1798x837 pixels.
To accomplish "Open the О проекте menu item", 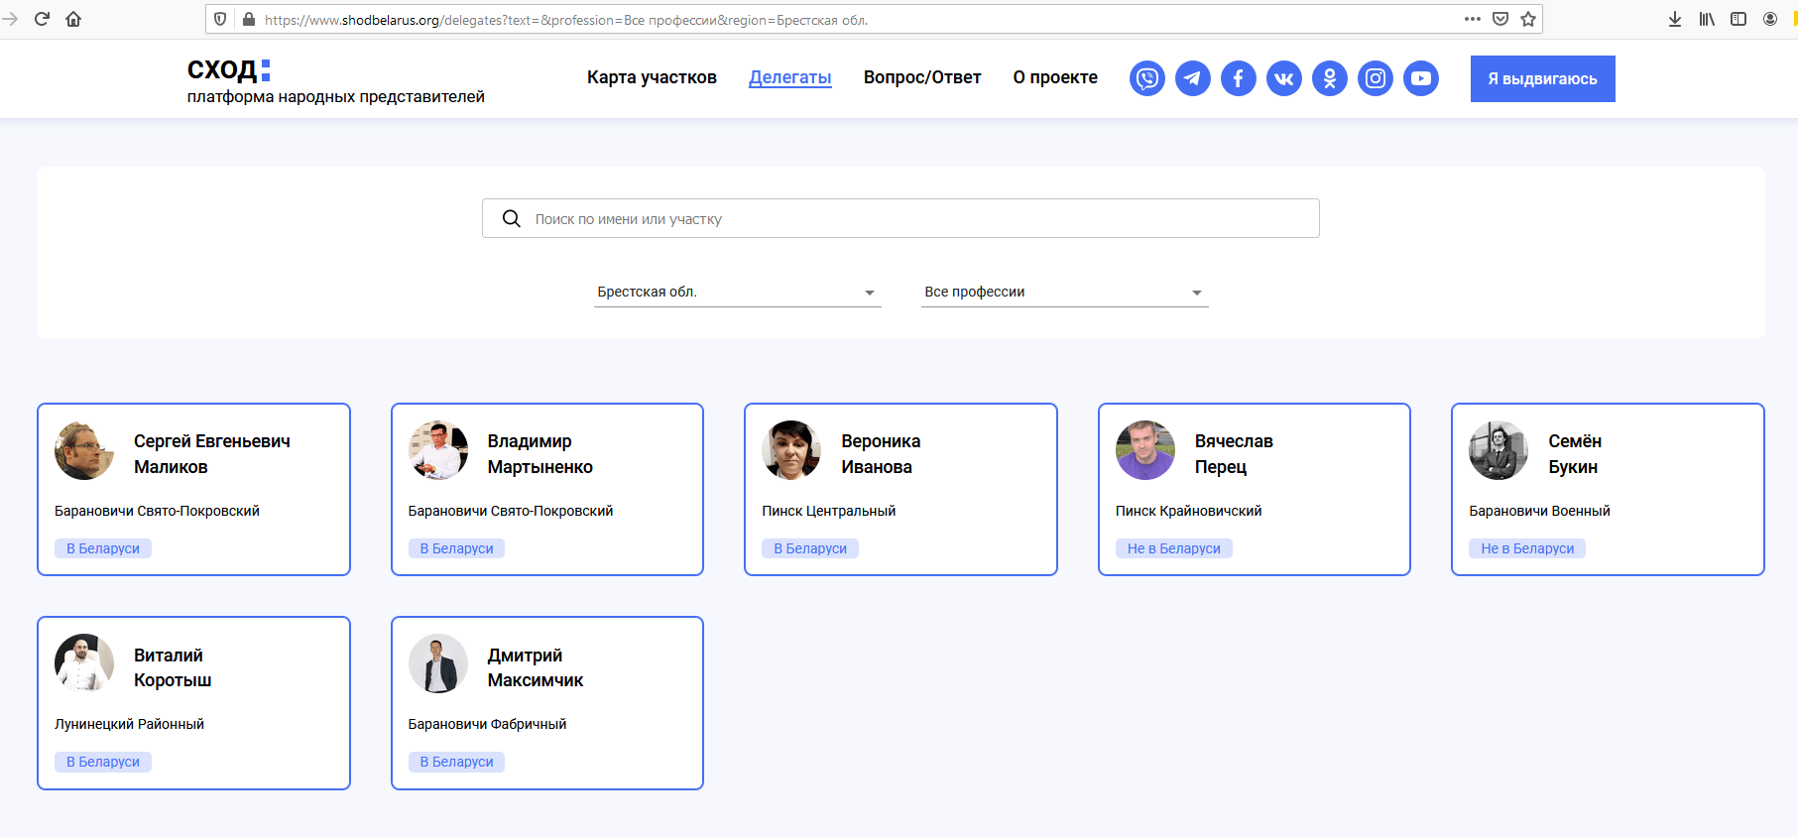I will click(1054, 77).
